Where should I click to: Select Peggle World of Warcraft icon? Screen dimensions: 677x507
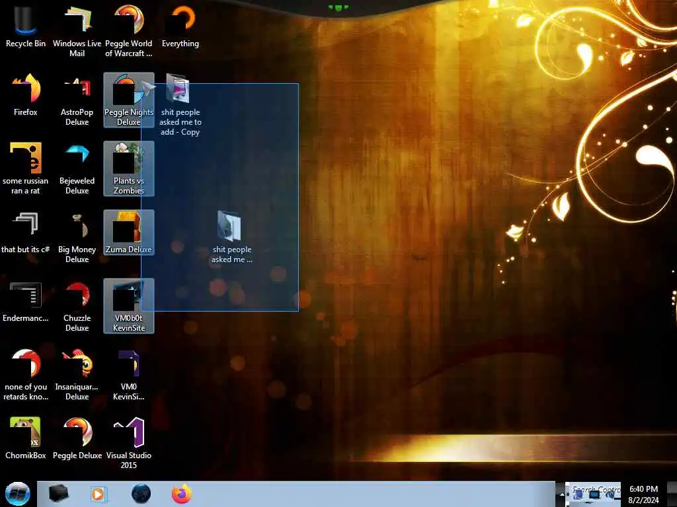(129, 31)
